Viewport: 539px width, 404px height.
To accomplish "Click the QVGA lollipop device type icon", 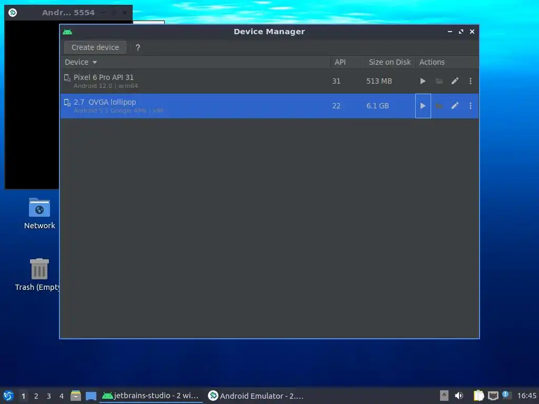I will point(67,103).
